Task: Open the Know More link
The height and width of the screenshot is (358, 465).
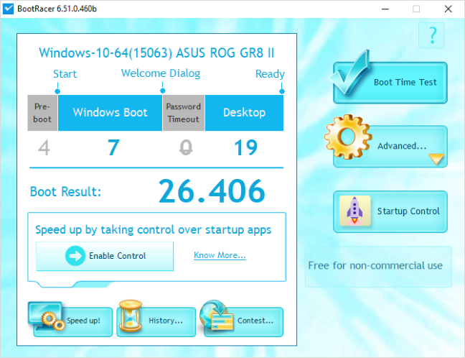Action: point(220,255)
